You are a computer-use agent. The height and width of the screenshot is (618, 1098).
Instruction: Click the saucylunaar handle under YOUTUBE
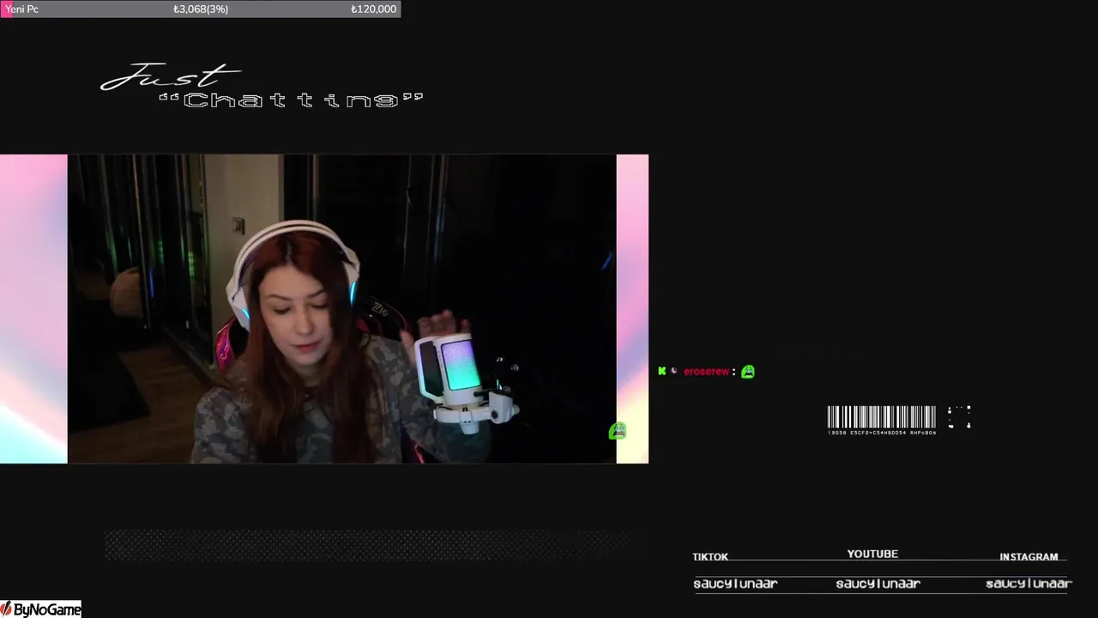(x=878, y=584)
